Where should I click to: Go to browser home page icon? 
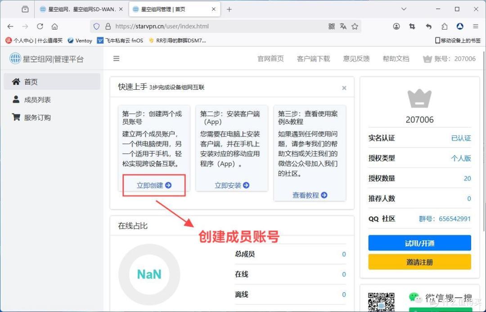click(x=54, y=26)
